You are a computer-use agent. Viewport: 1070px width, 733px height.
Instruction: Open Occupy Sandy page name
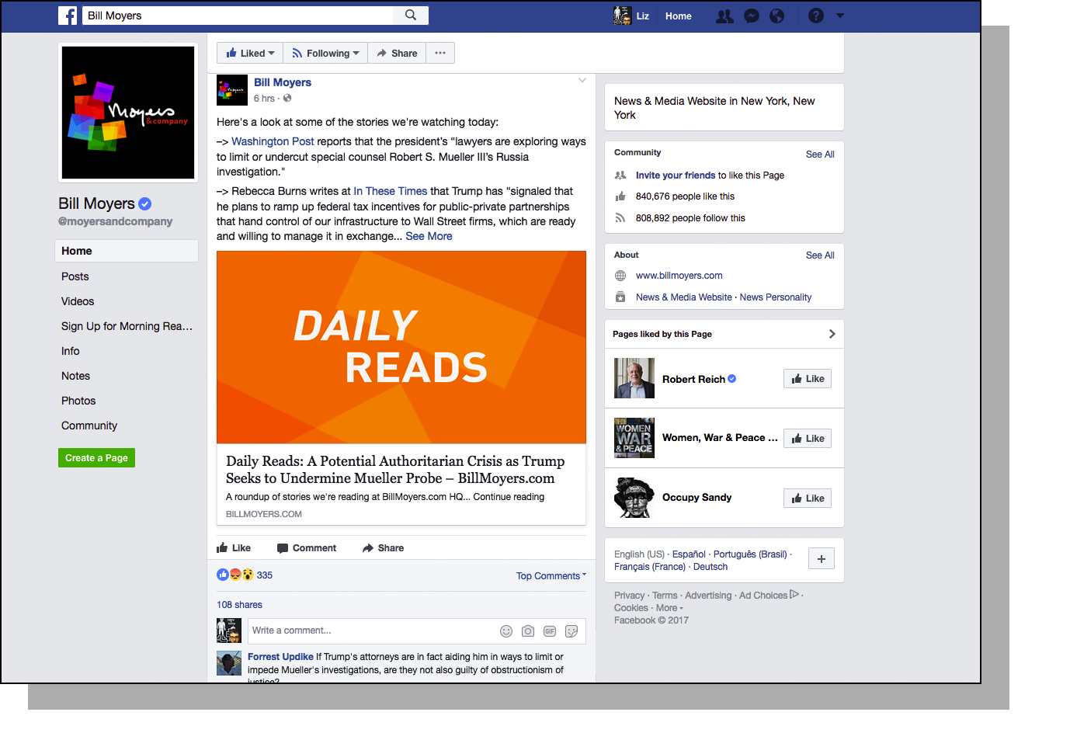[697, 498]
